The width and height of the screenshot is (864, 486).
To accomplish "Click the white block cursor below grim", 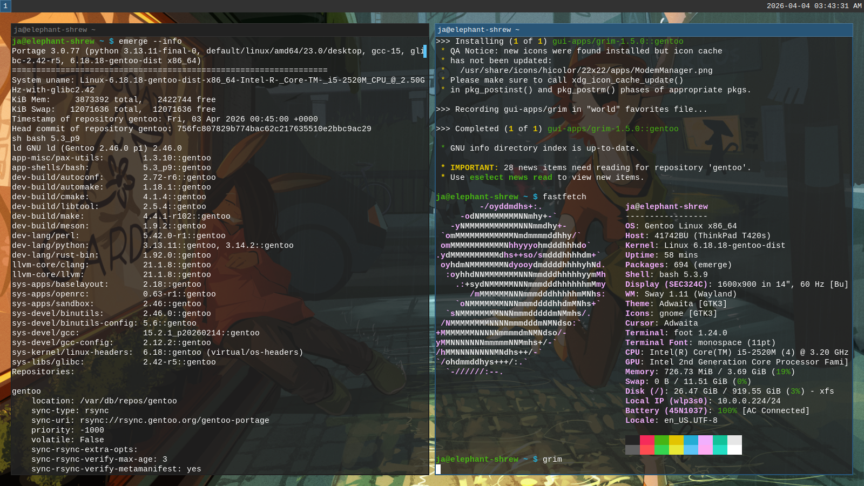I will click(438, 469).
